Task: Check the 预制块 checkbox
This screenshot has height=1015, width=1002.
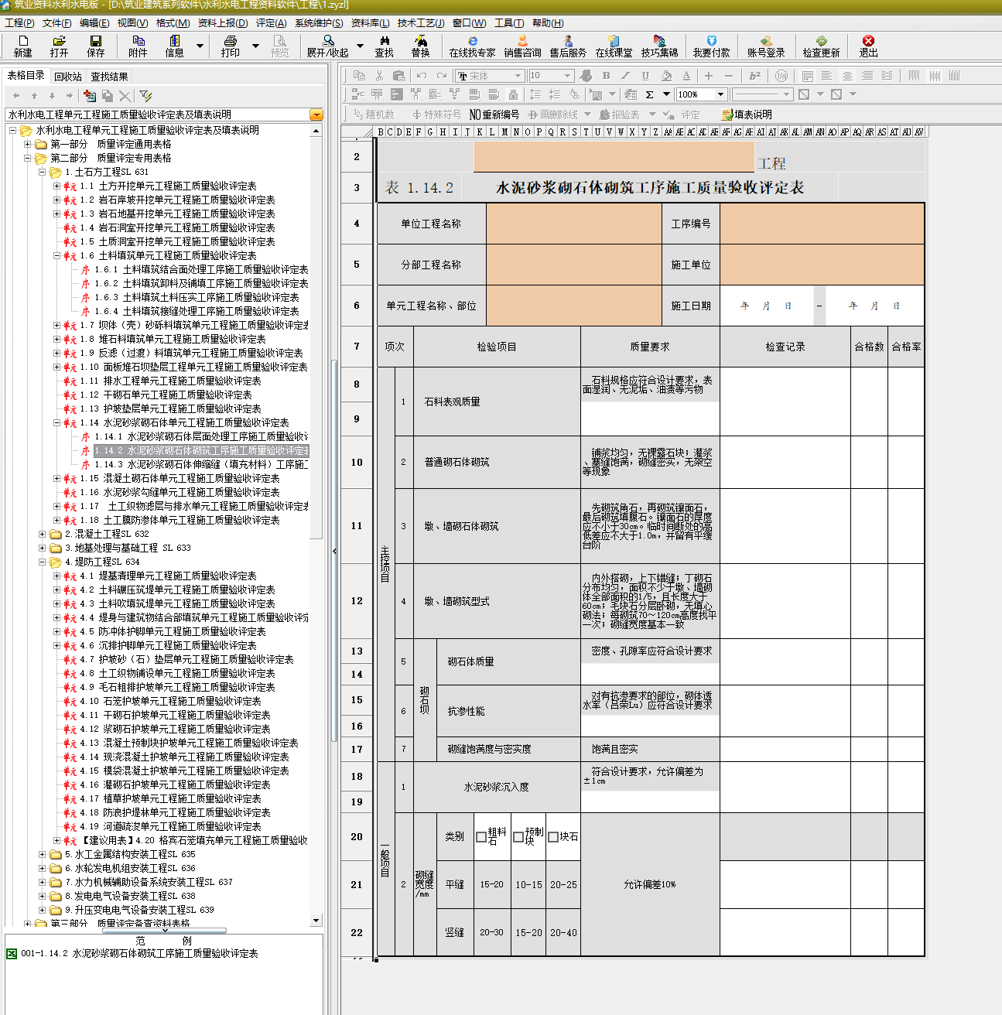Action: (x=518, y=837)
